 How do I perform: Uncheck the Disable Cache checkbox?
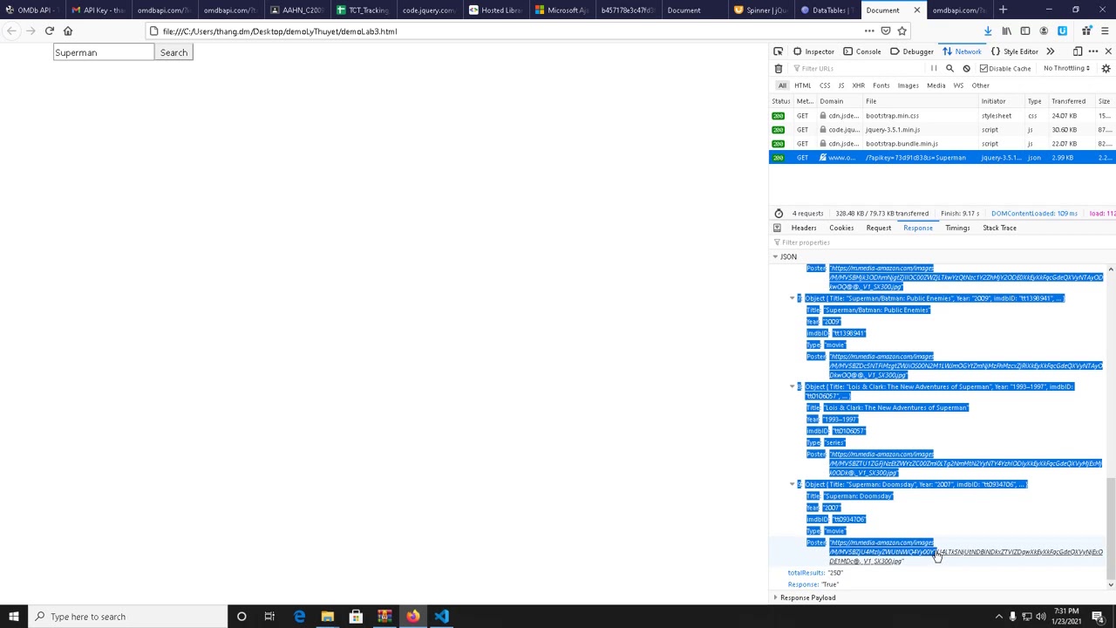pos(983,68)
